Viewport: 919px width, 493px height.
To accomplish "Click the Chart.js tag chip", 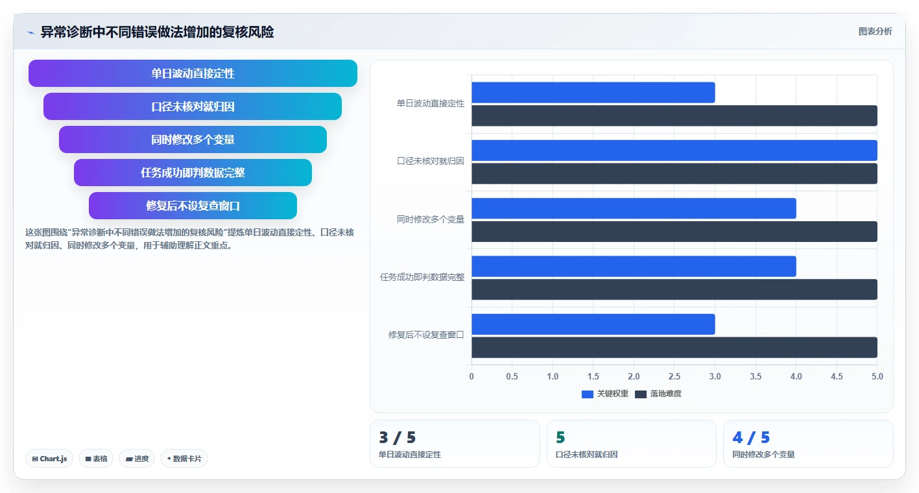I will coord(50,459).
